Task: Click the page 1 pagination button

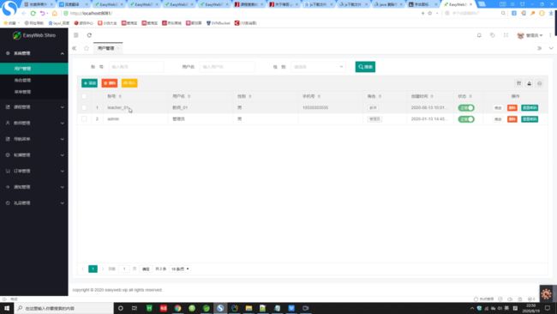Action: (93, 269)
